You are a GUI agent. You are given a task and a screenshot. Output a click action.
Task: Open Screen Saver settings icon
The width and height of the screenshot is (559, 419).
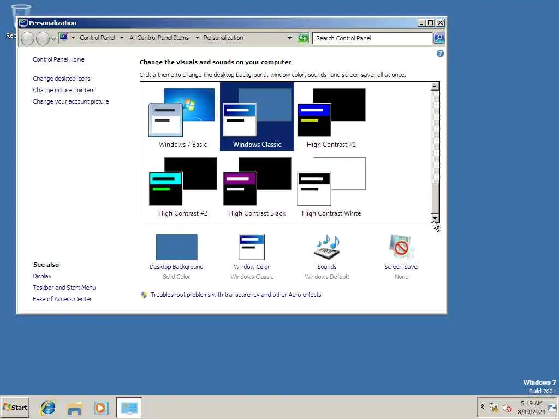click(401, 247)
